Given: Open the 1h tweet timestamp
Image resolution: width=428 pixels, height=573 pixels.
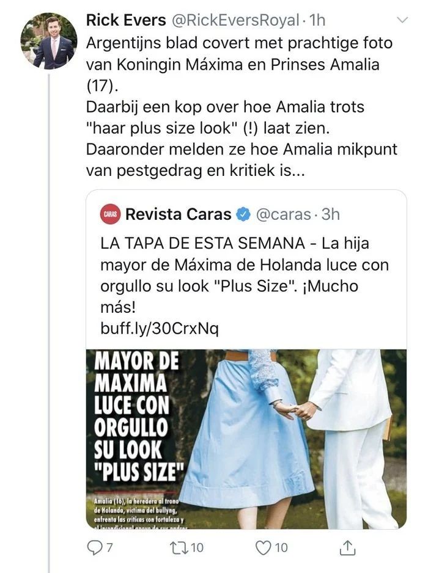Looking at the screenshot, I should [317, 20].
